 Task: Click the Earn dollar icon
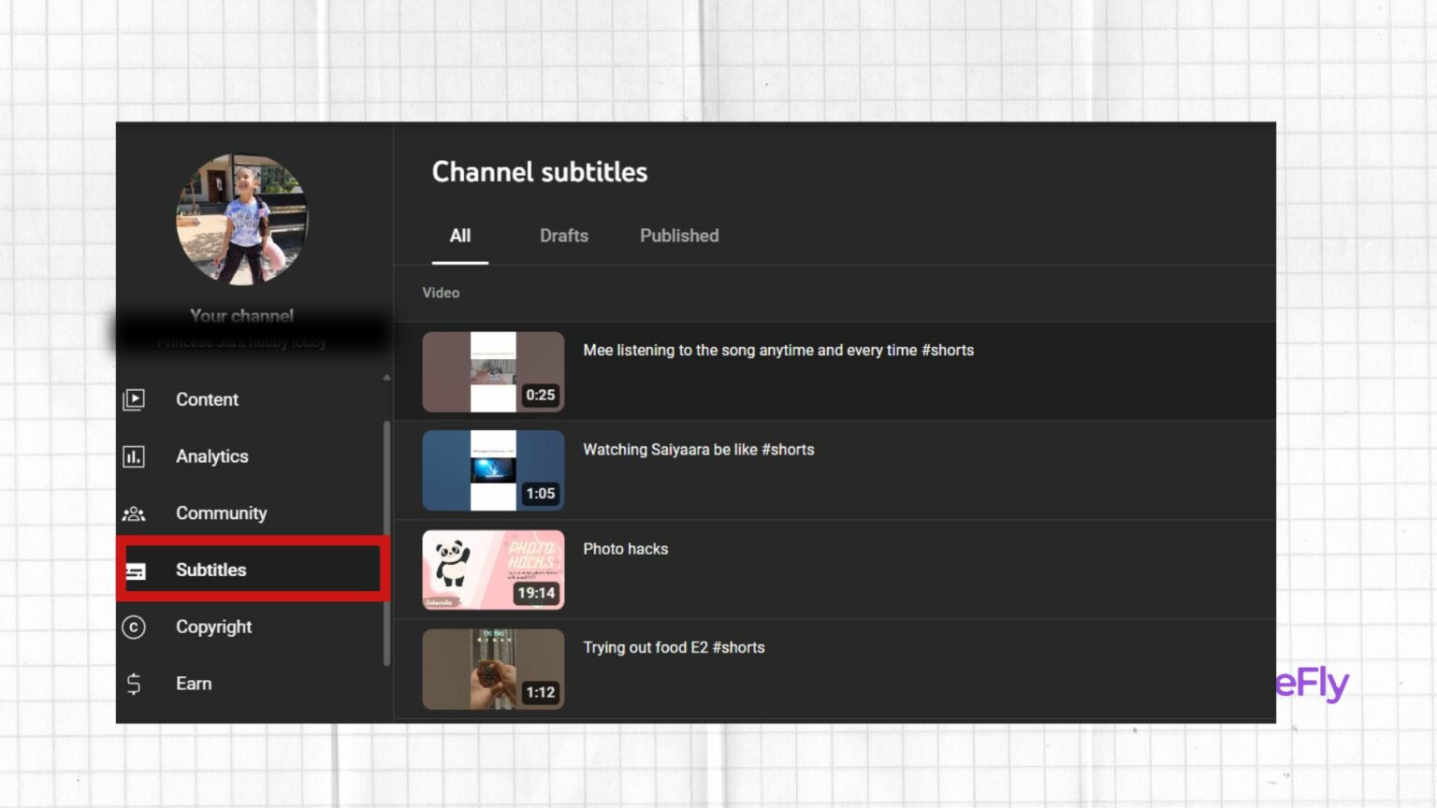(134, 684)
